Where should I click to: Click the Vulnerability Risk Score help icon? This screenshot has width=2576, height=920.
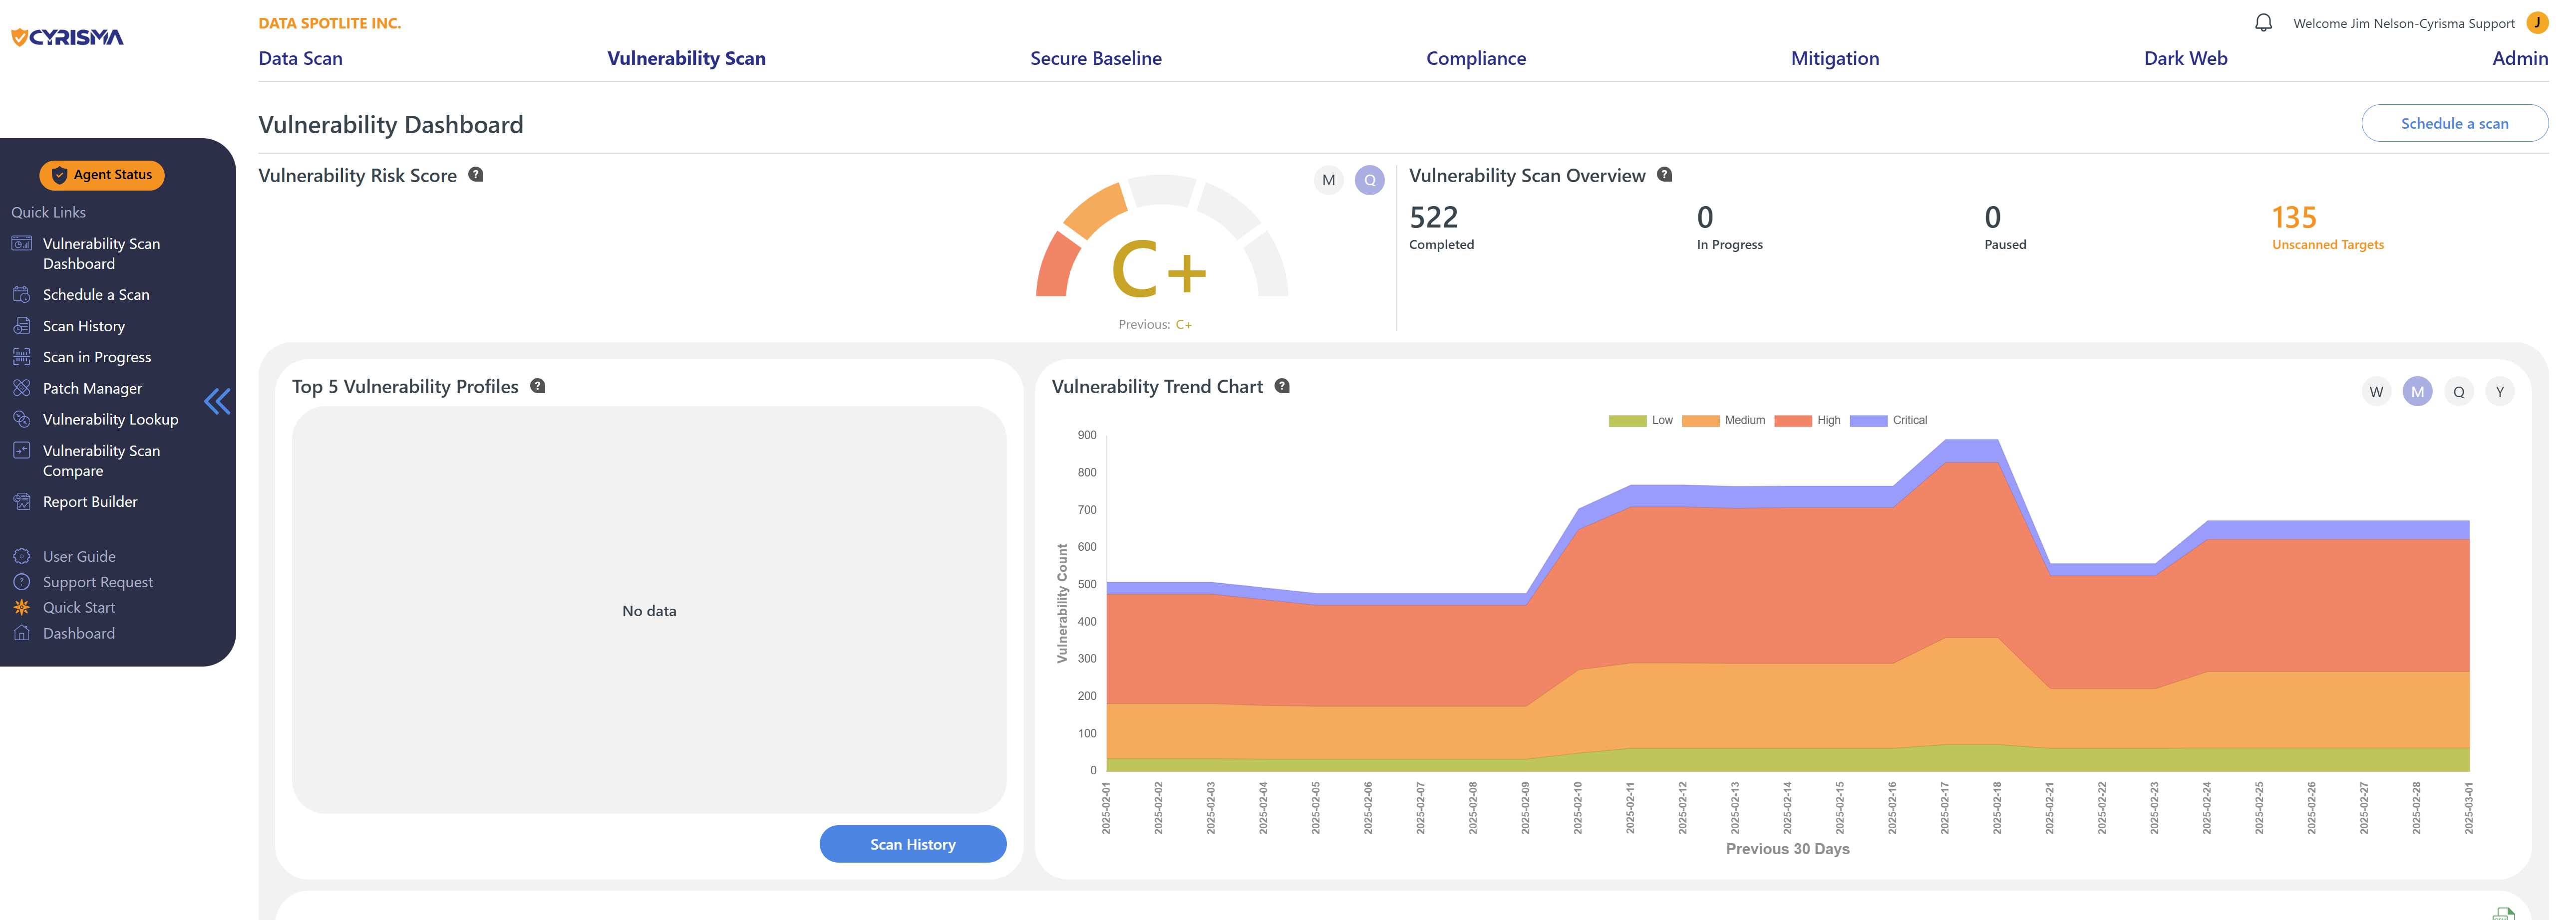[x=476, y=175]
